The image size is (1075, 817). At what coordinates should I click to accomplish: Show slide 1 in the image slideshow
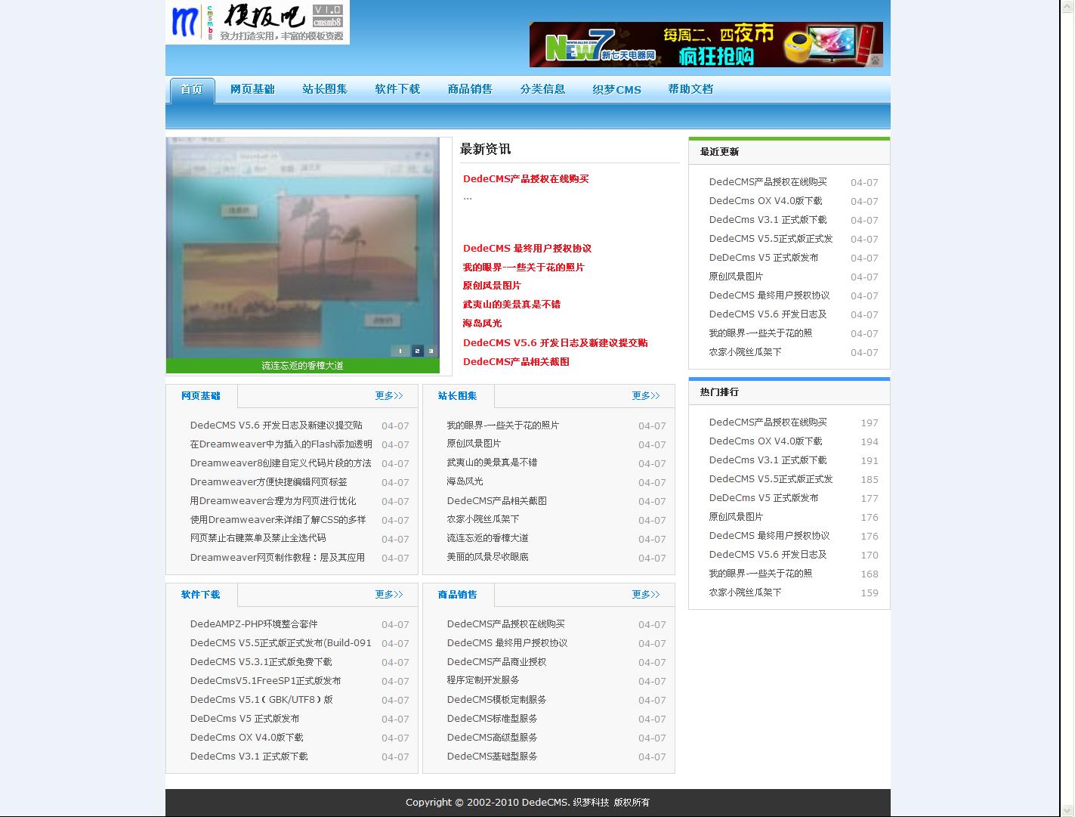coord(400,351)
